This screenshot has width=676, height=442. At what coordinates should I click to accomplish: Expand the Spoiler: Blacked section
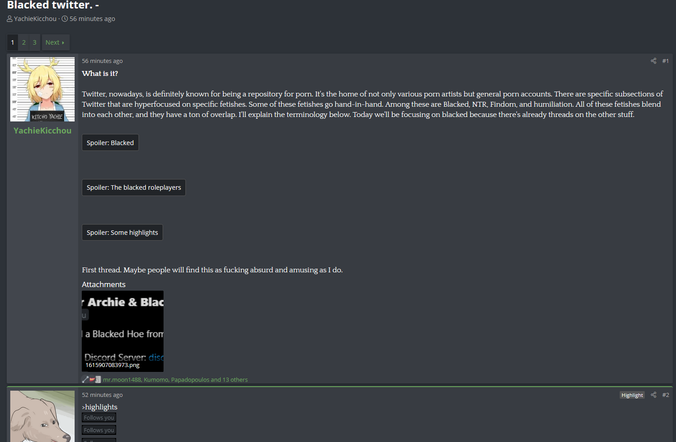click(x=110, y=143)
